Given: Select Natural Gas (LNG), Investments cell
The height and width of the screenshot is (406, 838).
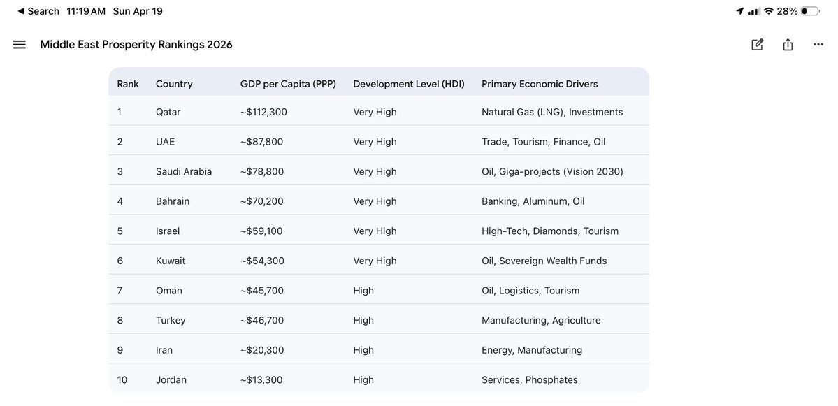Looking at the screenshot, I should (x=552, y=113).
